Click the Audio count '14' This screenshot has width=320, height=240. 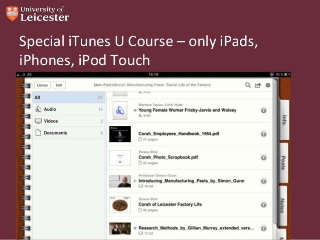click(x=100, y=109)
